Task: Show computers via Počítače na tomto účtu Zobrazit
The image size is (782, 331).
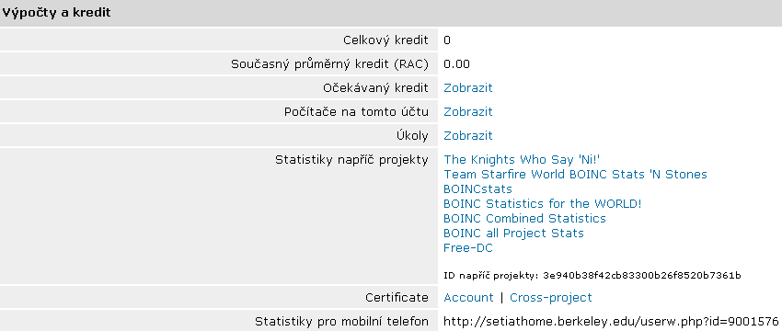Action: point(467,112)
